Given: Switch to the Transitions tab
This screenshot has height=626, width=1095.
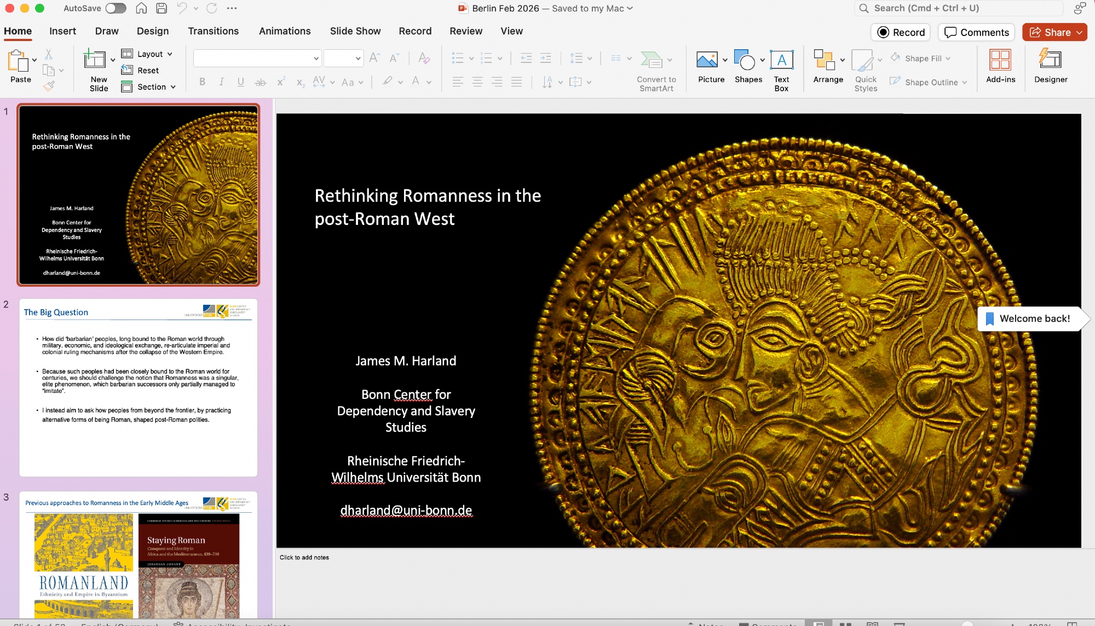Looking at the screenshot, I should click(x=213, y=31).
